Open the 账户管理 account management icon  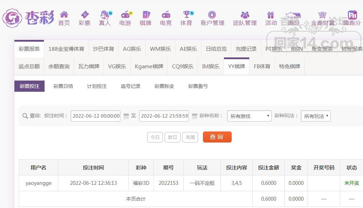pyautogui.click(x=212, y=18)
